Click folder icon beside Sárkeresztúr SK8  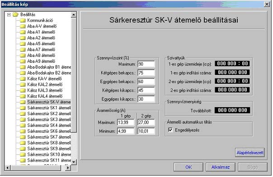point(23,143)
